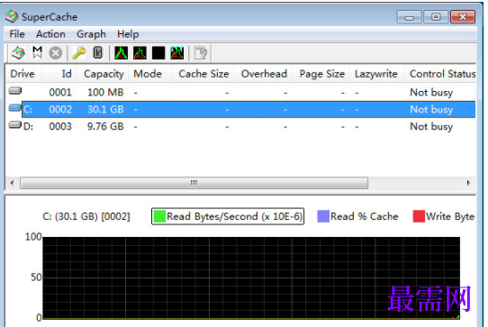Screen dimensions: 488x327
Task: Click the Cache Size column header
Action: pyautogui.click(x=203, y=74)
